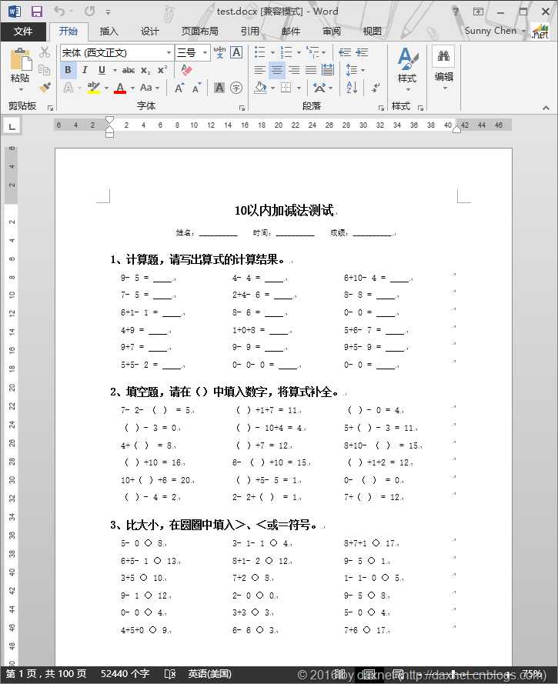
Task: Show or hide paragraph marks
Action: tap(375, 88)
